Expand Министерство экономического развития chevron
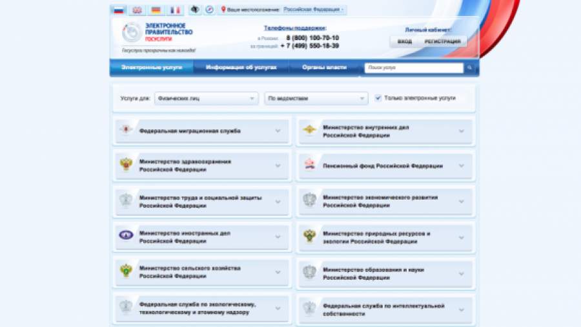This screenshot has width=581, height=327. tap(462, 202)
